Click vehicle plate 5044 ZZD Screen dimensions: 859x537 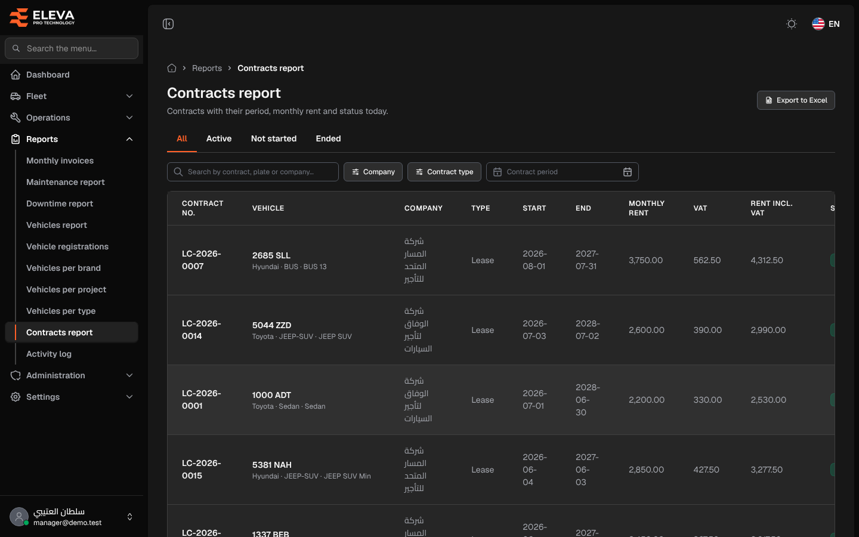click(271, 325)
